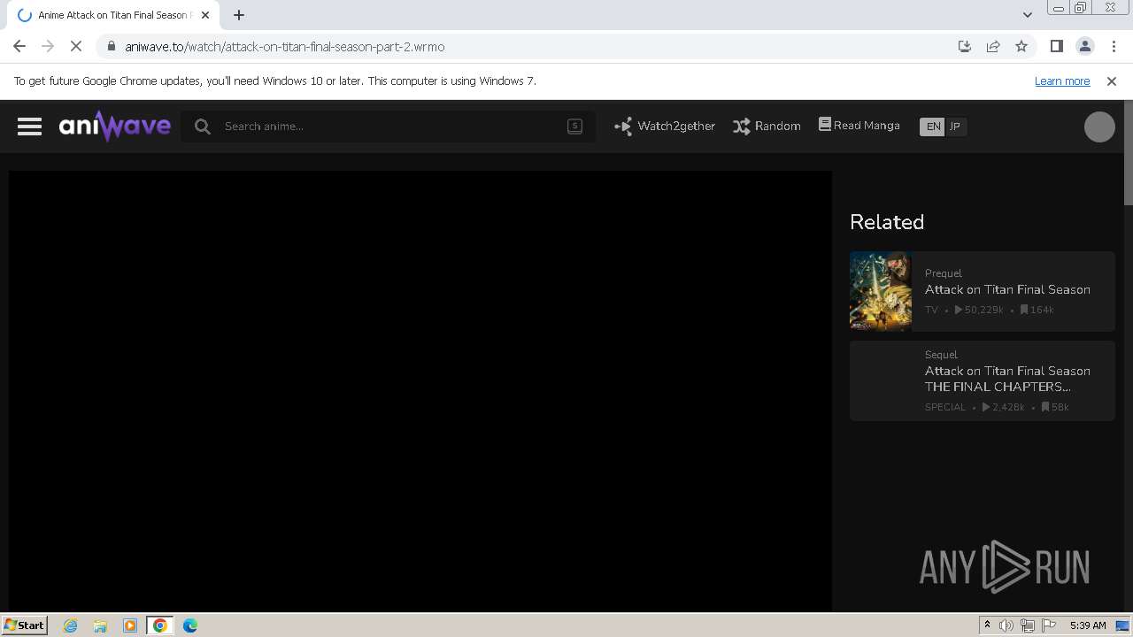Switch title language to JP
This screenshot has height=637, width=1133.
(x=955, y=127)
